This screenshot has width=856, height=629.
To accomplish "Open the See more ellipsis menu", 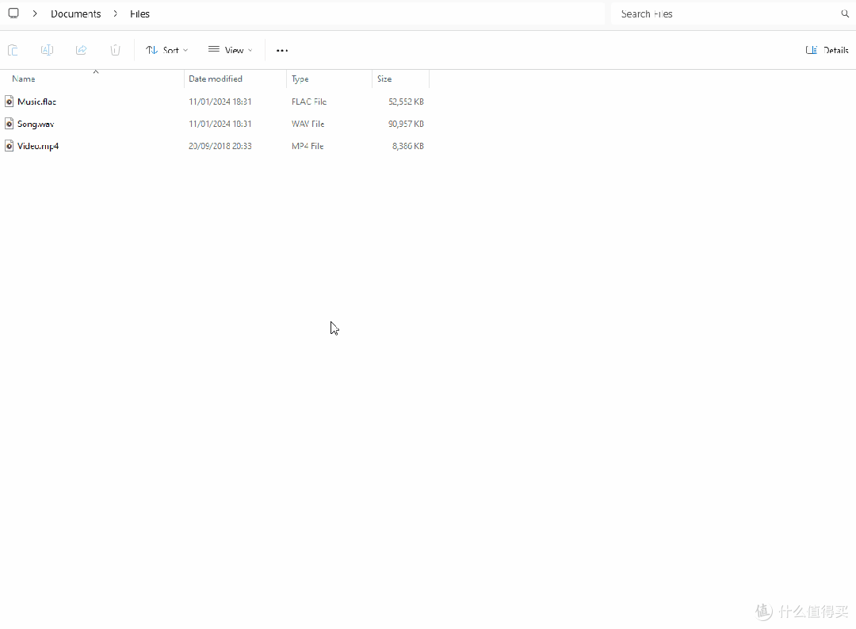I will coord(281,50).
